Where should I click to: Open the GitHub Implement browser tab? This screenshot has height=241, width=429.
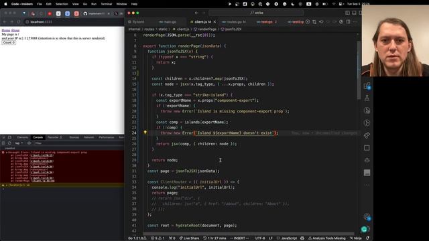tap(97, 13)
